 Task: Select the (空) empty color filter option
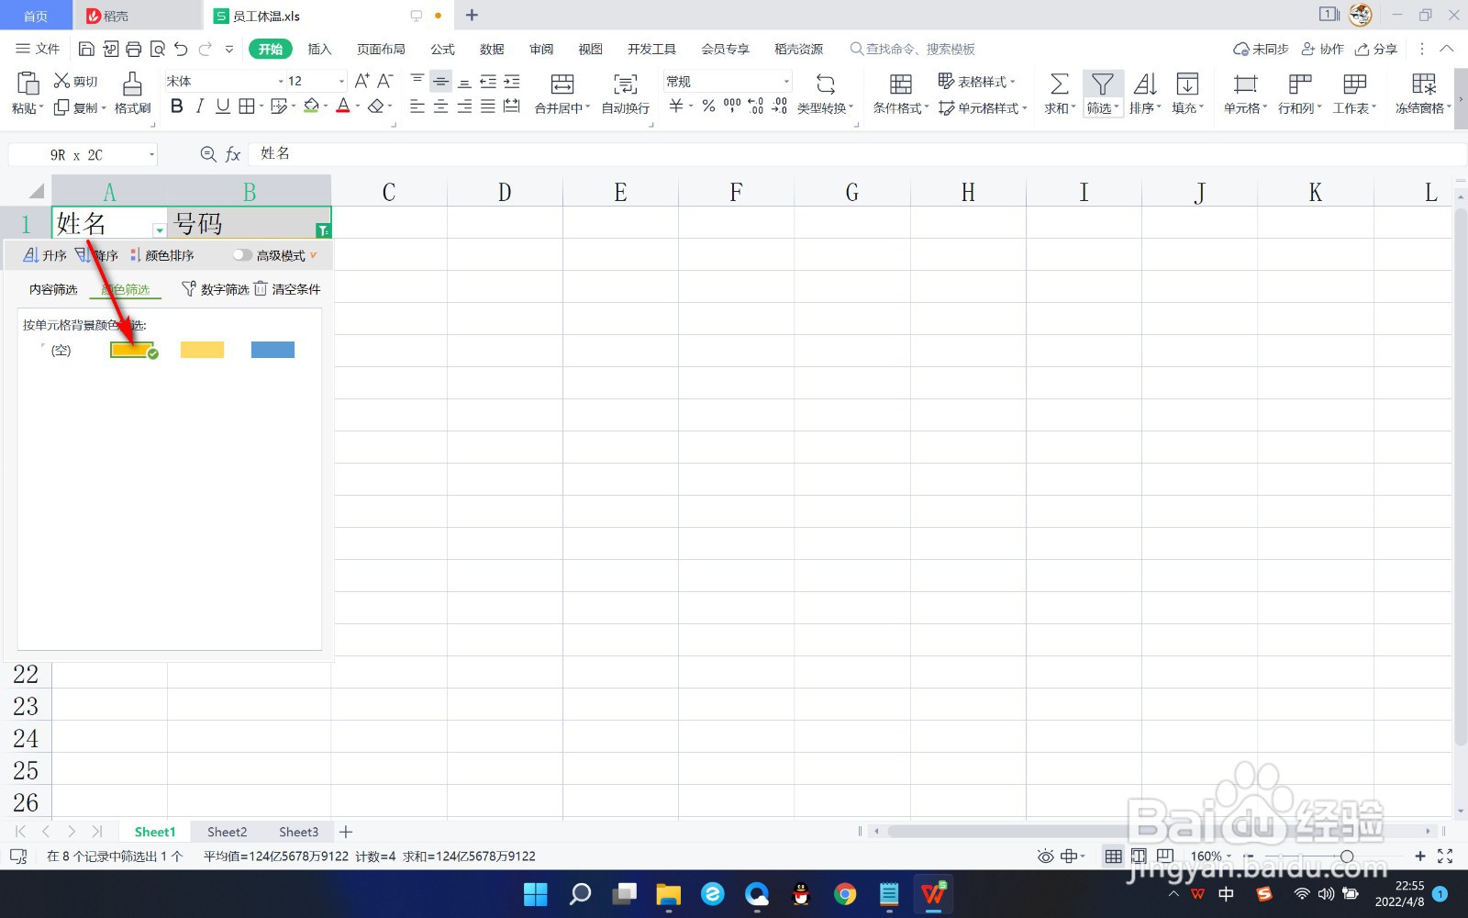[x=61, y=350]
